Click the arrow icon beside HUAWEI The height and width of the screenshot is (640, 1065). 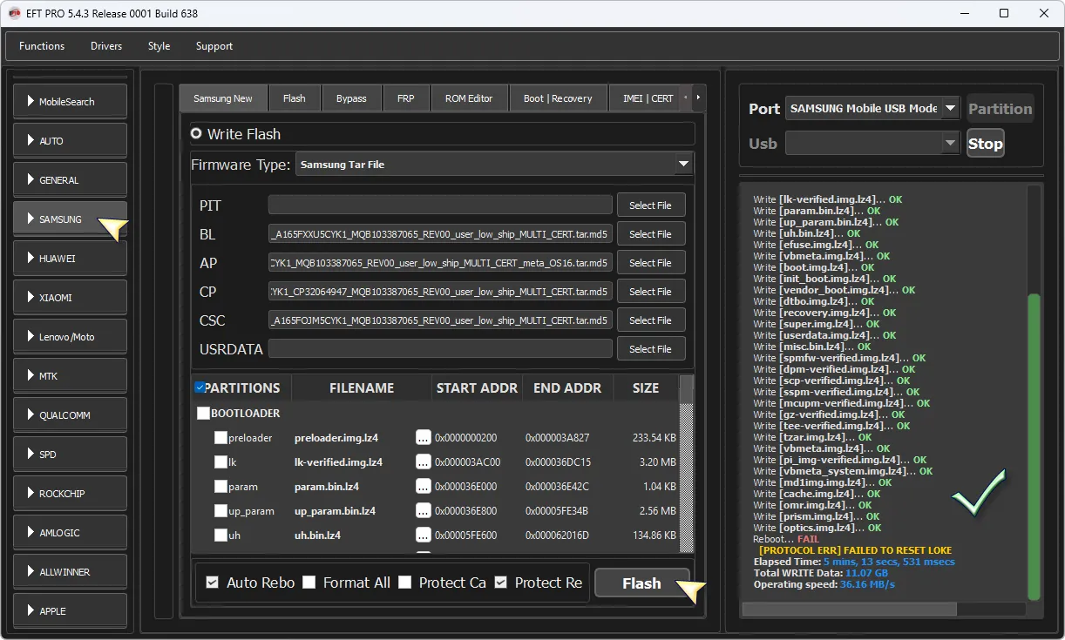click(x=31, y=259)
